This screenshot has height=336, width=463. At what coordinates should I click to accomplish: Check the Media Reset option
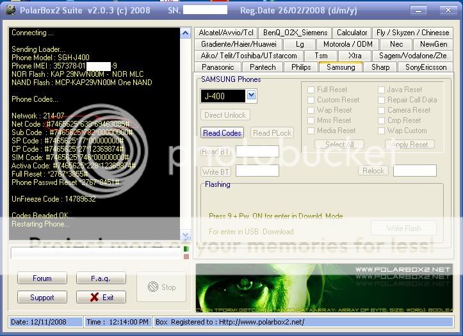click(311, 131)
